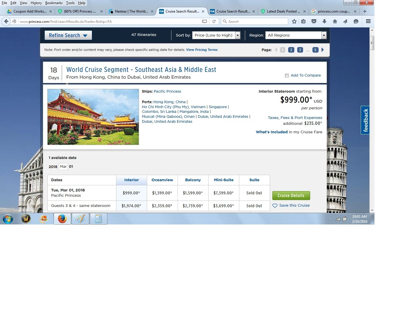Select the Mar month date selector
This screenshot has width=416, height=311.
pos(63,167)
